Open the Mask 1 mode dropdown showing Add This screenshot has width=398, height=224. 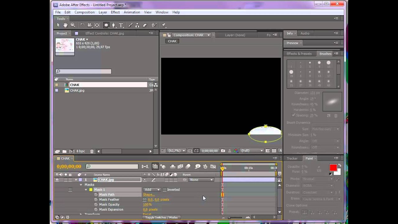(152, 190)
